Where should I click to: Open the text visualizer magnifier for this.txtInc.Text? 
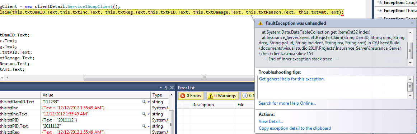144,114
